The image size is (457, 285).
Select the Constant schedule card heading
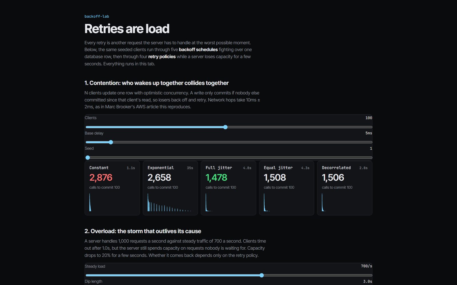[x=99, y=168]
